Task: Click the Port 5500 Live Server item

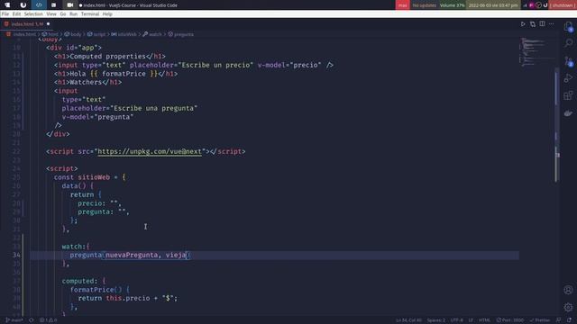Action: pos(509,320)
